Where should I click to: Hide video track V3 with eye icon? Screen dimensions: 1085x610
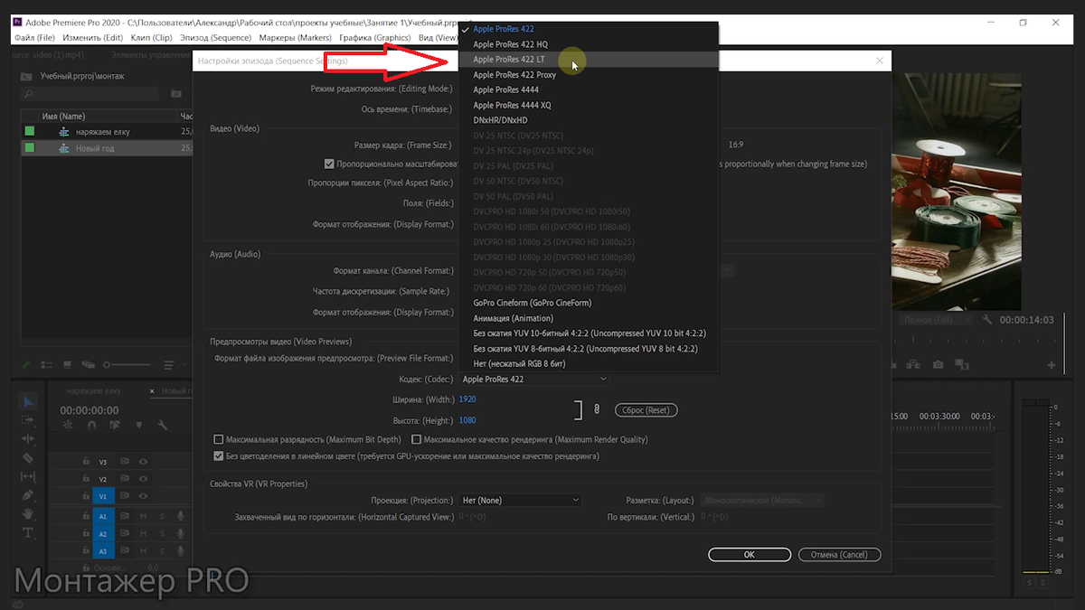point(143,462)
